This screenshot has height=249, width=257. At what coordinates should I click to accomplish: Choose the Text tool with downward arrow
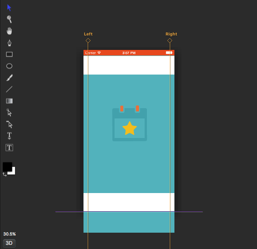(9, 136)
